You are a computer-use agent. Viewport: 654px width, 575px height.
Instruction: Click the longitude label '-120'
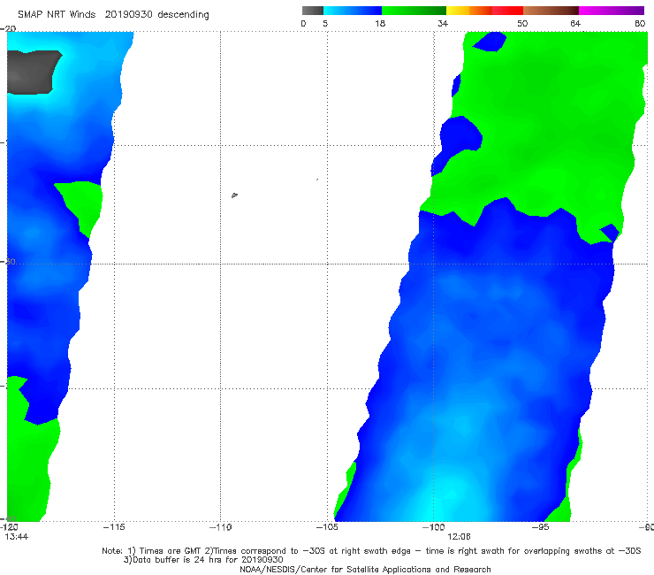point(9,527)
